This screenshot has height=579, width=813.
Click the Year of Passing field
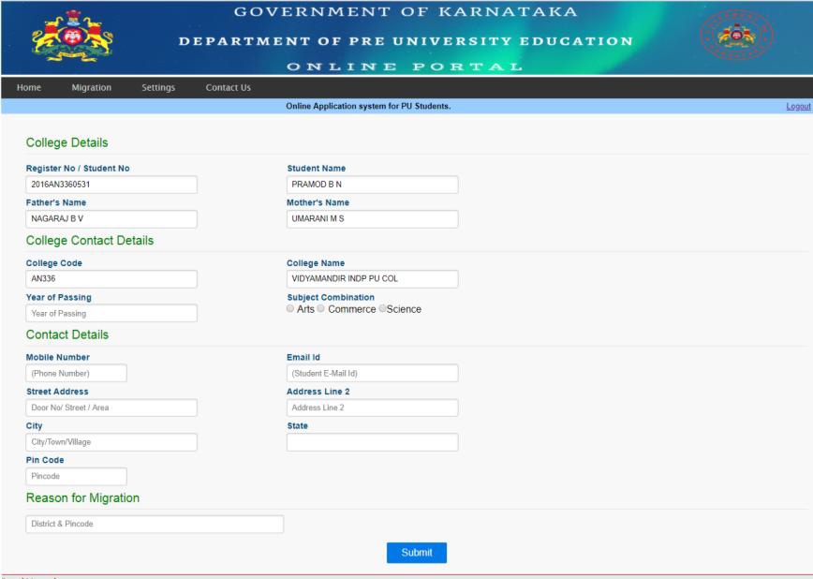click(x=111, y=313)
